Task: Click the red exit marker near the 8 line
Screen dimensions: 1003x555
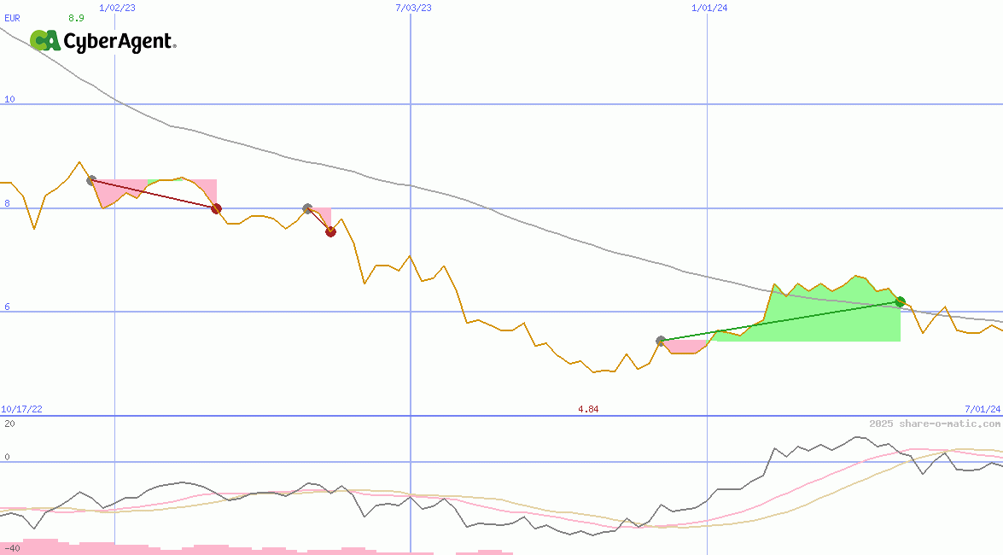Action: [216, 208]
